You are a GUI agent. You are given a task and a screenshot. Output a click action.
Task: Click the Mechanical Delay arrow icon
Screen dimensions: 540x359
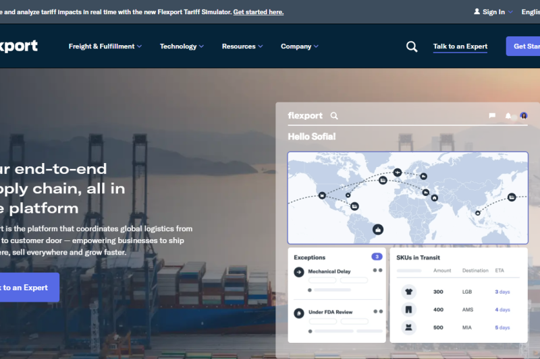pyautogui.click(x=299, y=272)
